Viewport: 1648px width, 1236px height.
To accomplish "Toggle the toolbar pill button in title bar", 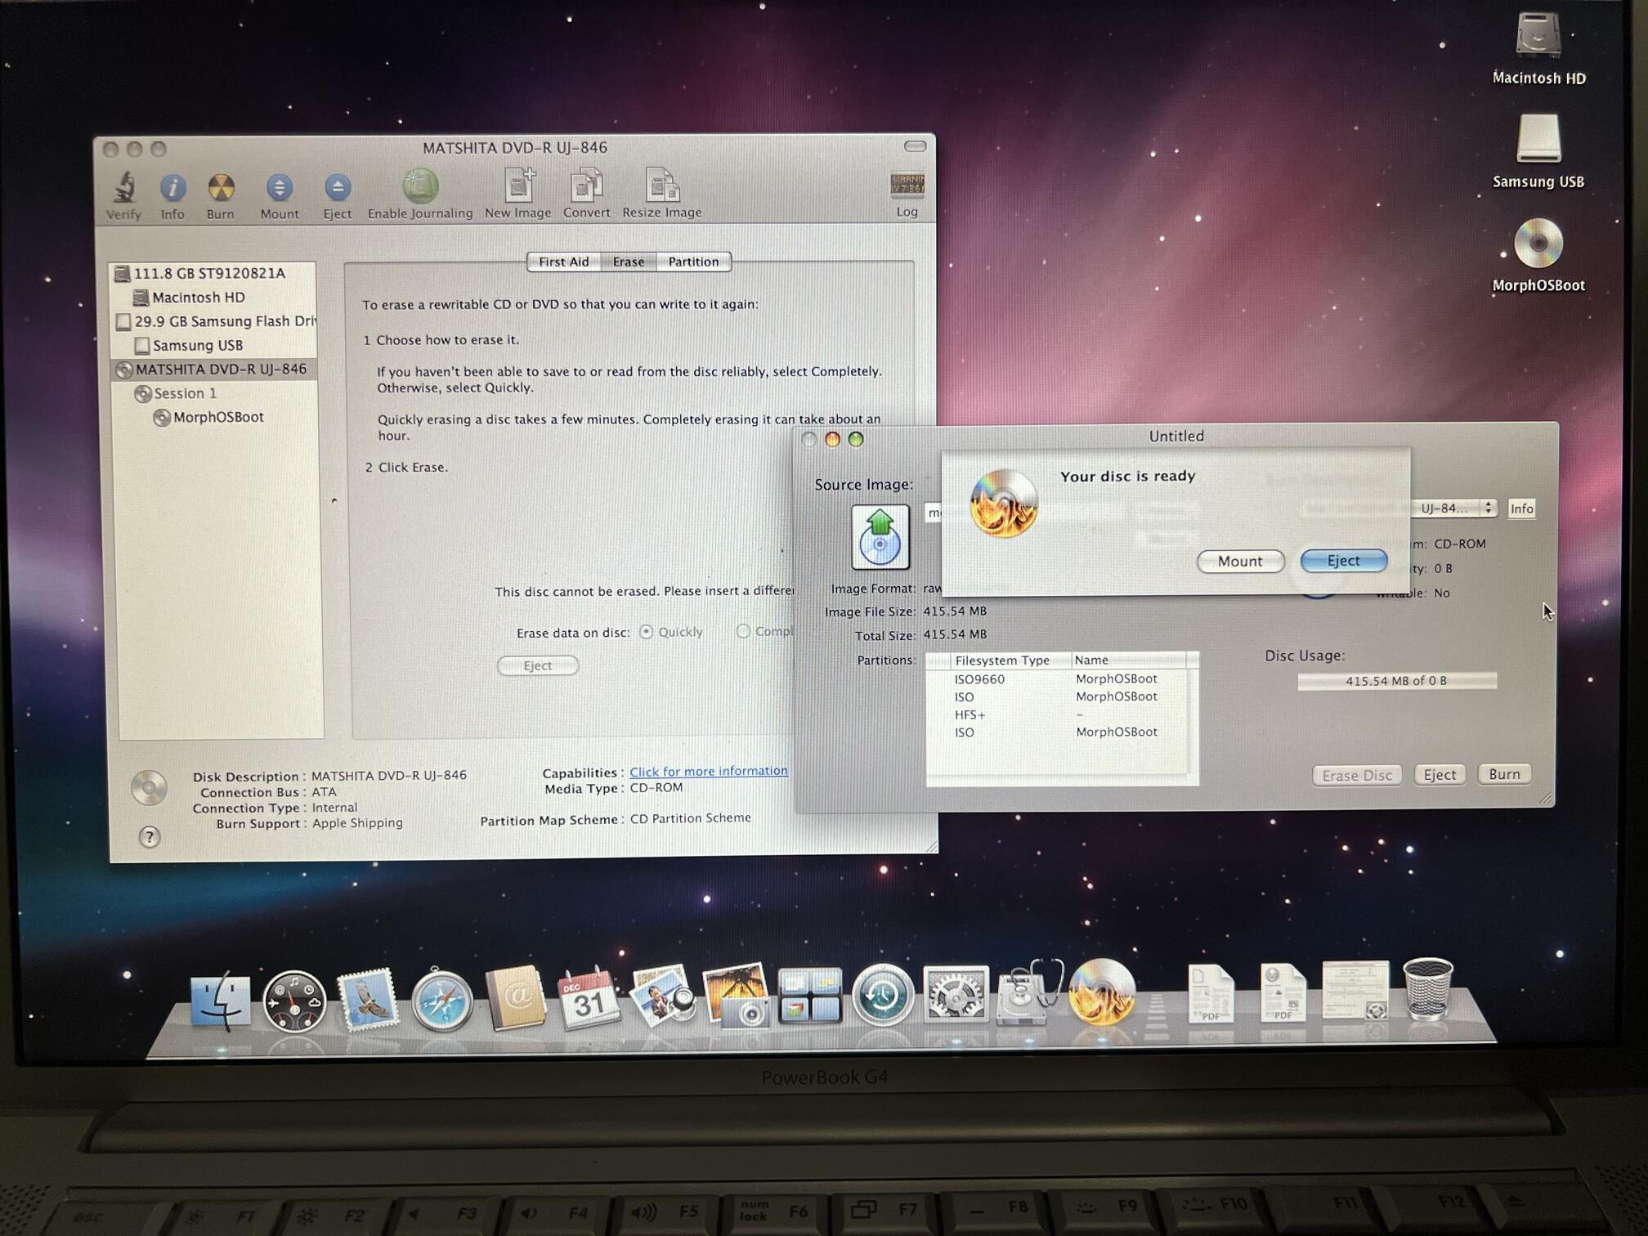I will pos(915,146).
